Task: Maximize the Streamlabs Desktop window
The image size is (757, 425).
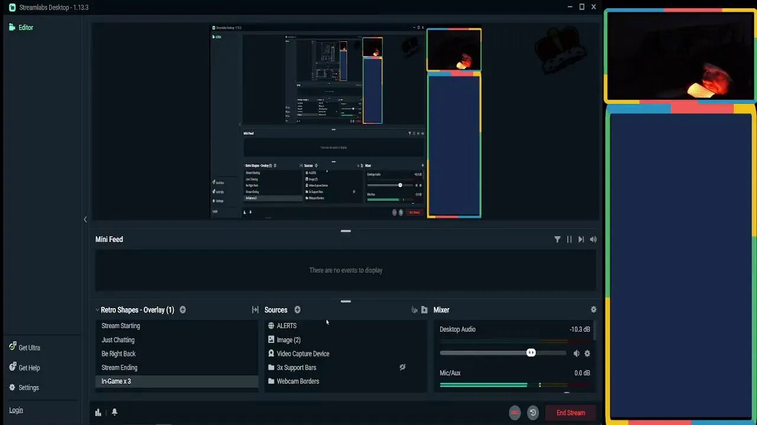Action: (582, 7)
